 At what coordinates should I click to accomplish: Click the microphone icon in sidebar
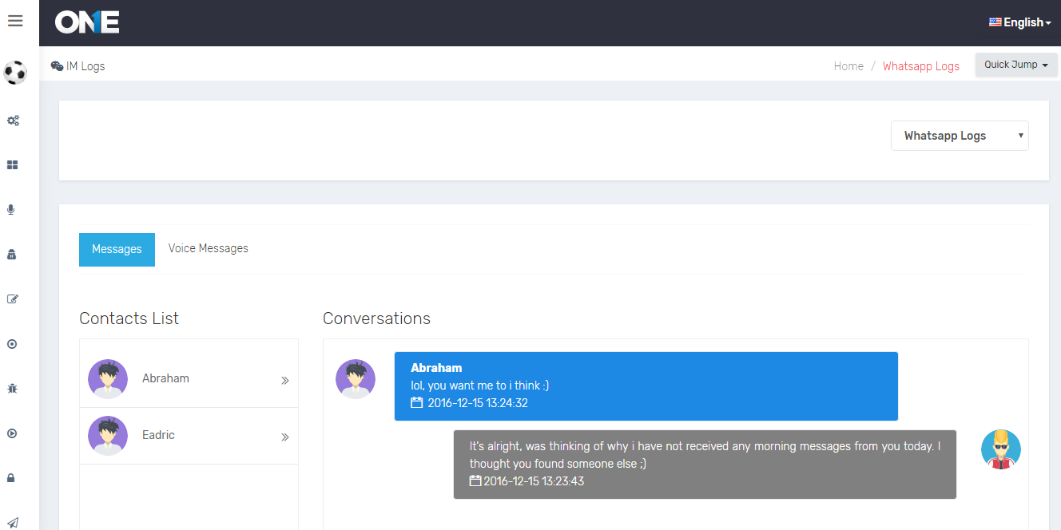pyautogui.click(x=11, y=210)
